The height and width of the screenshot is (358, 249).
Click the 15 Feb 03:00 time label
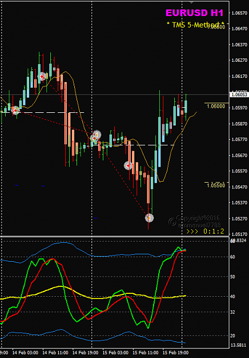[x=115, y=353]
